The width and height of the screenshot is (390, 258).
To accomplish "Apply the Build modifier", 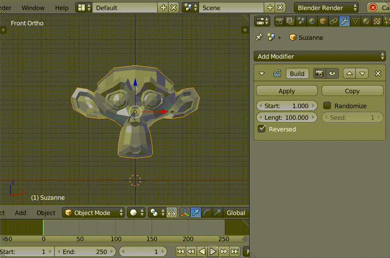I will pos(286,91).
